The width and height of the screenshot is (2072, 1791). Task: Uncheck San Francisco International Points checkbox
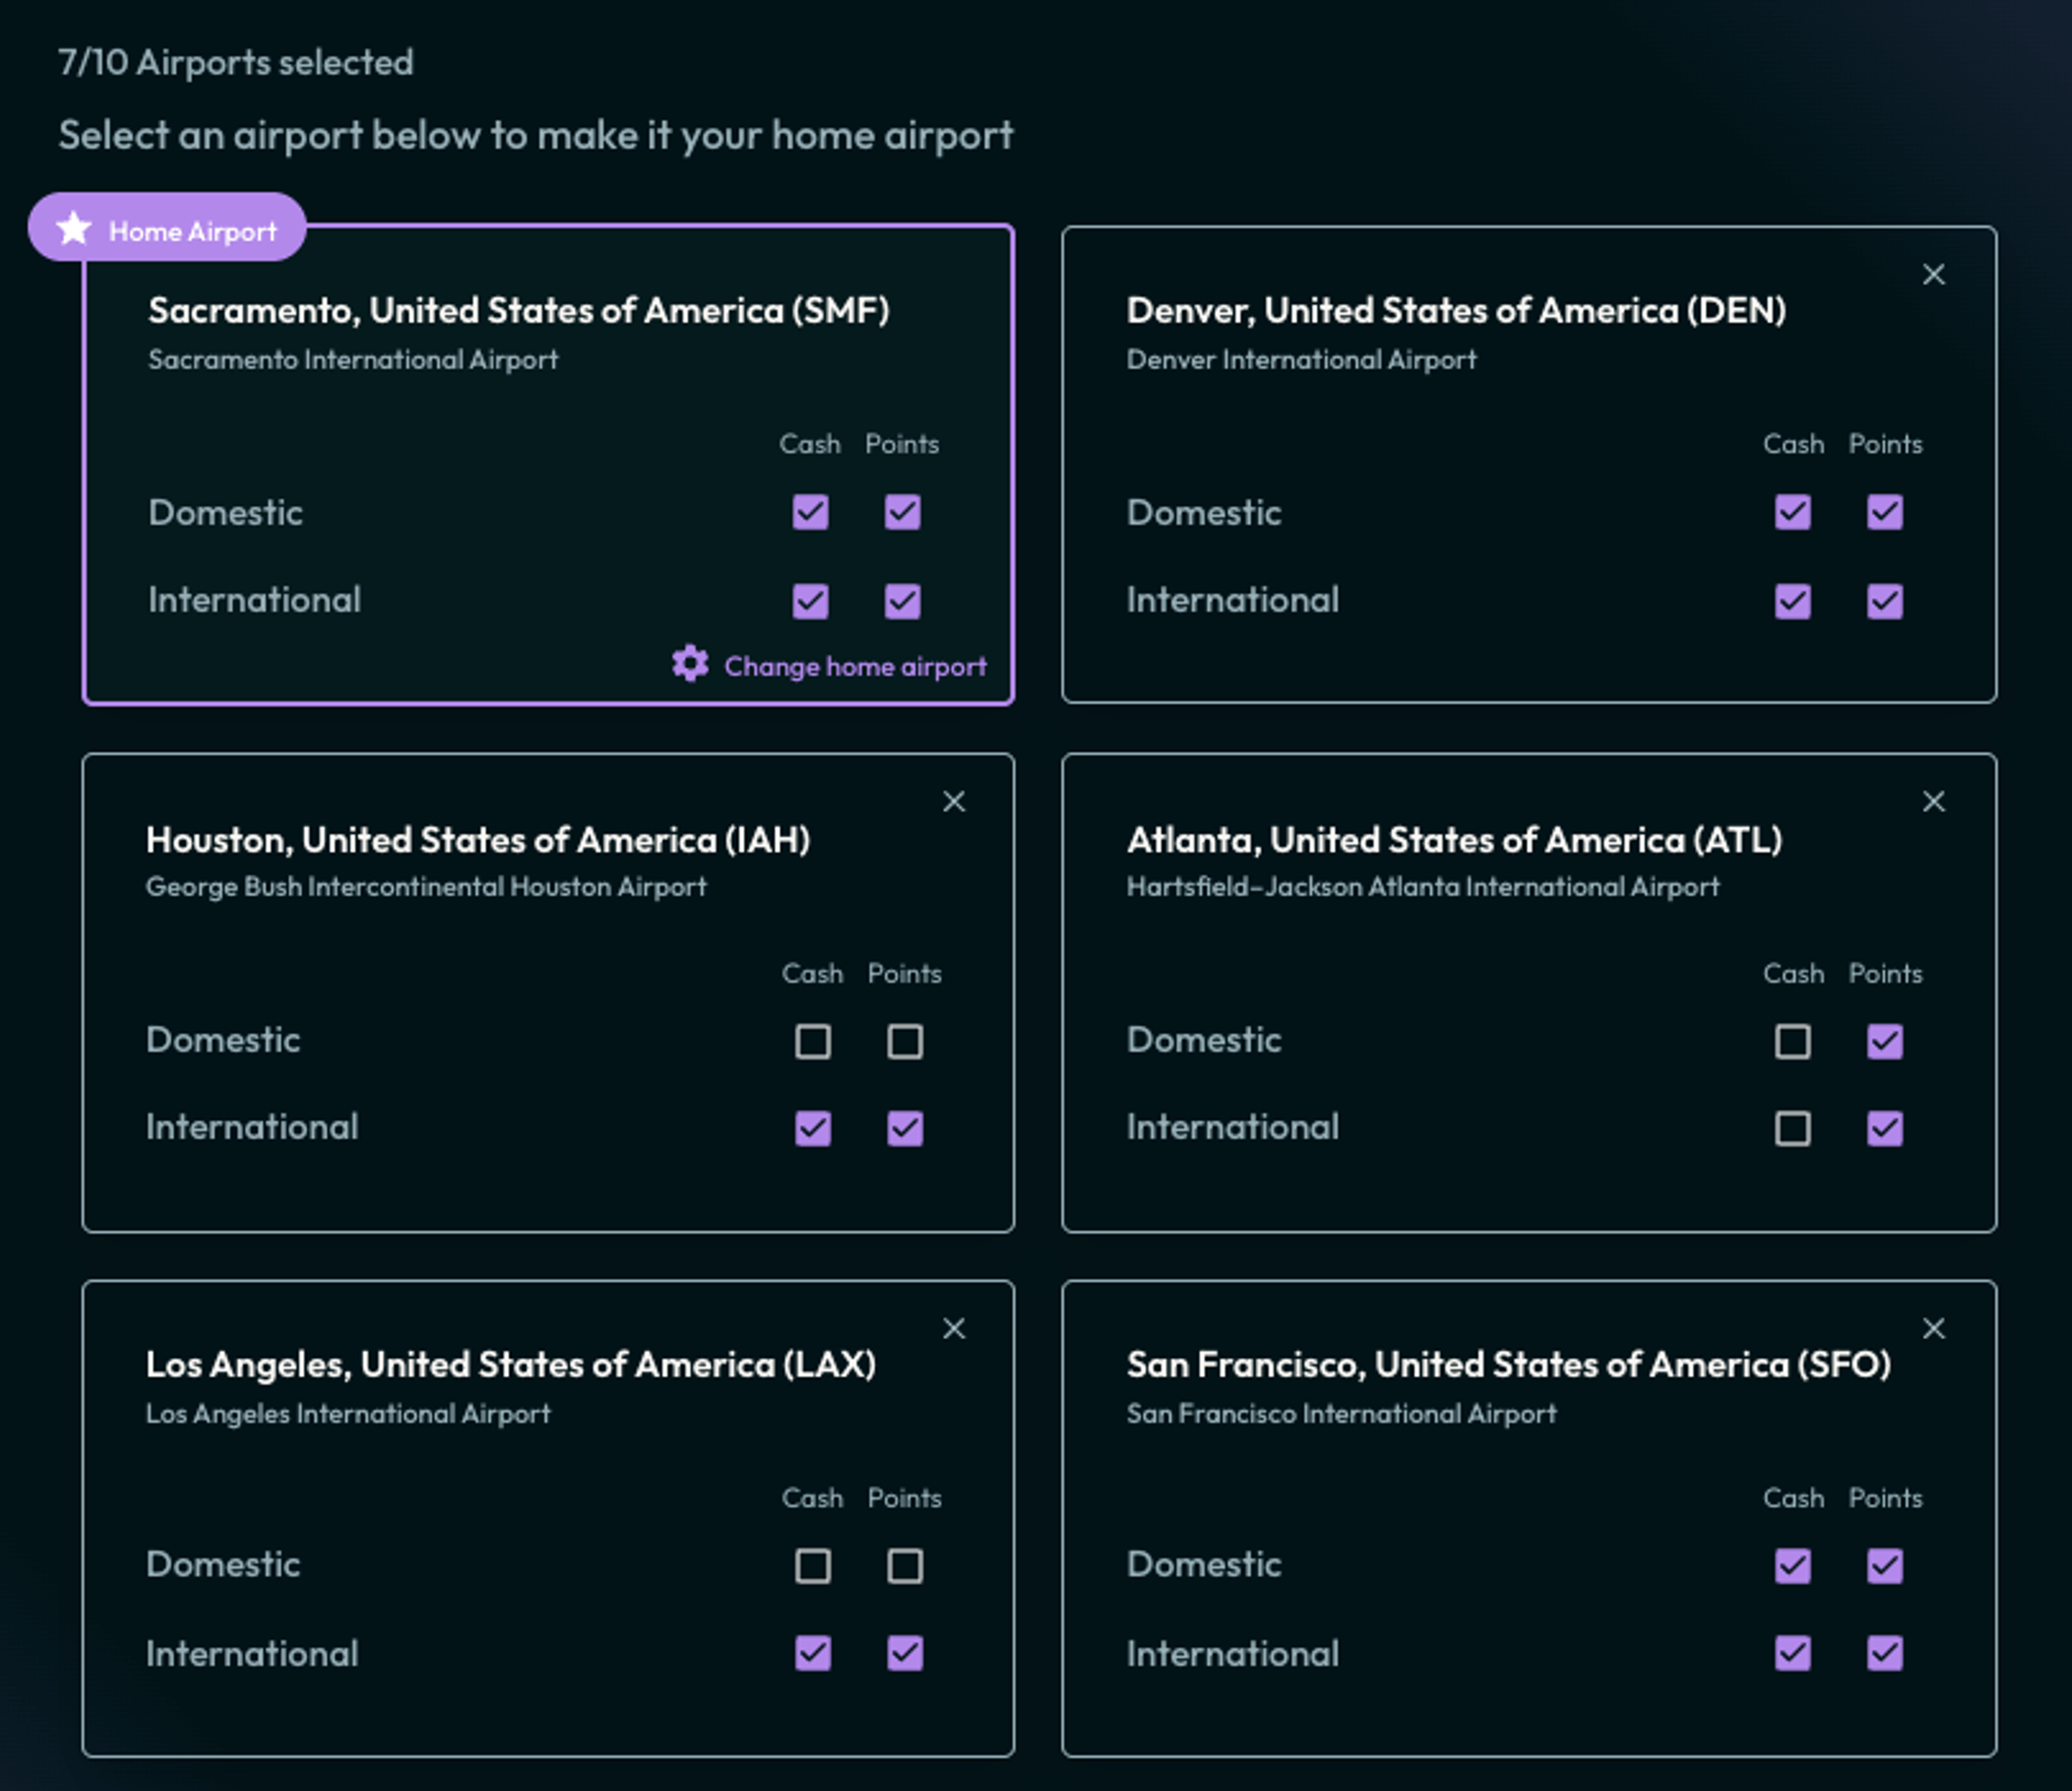1884,1653
